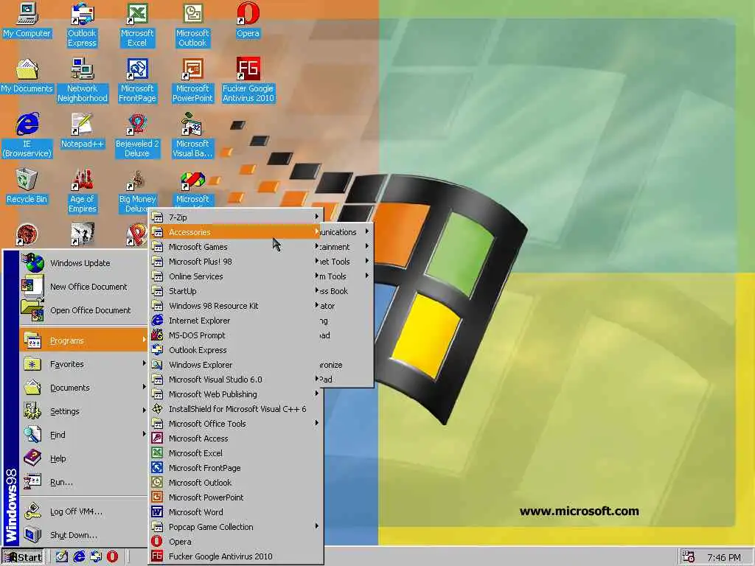Viewport: 755px width, 566px height.
Task: Select Windows Update in Start menu
Action: pos(84,263)
